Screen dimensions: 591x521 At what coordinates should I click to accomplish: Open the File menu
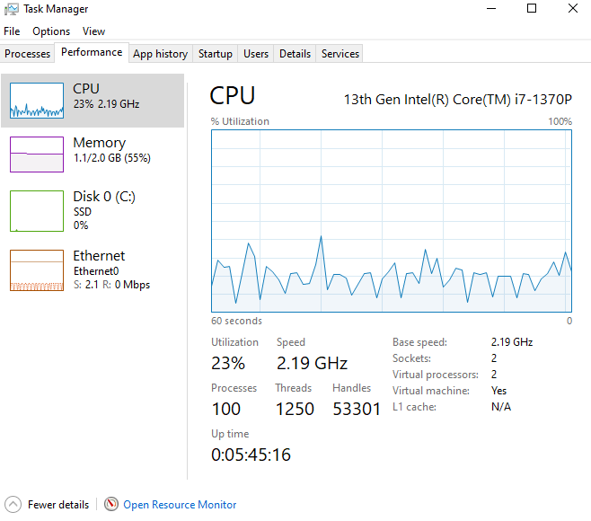coord(12,31)
